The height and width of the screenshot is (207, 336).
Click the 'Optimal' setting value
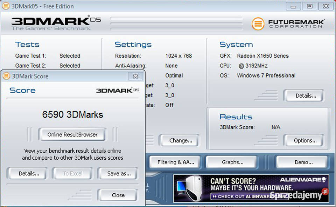[x=174, y=75]
